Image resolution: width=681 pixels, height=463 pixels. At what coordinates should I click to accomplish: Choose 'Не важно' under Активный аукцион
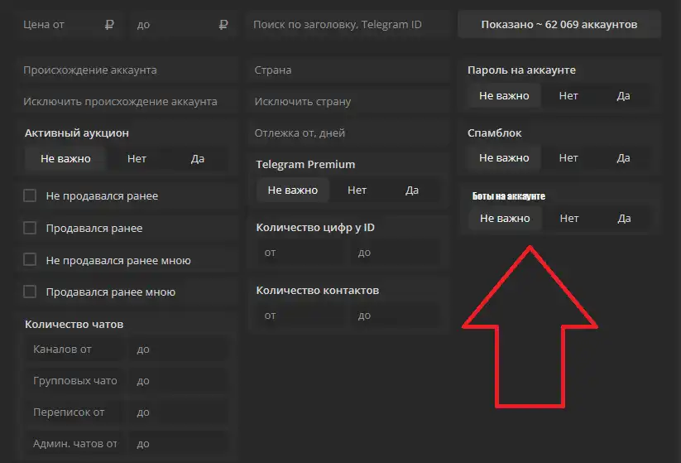click(x=65, y=159)
